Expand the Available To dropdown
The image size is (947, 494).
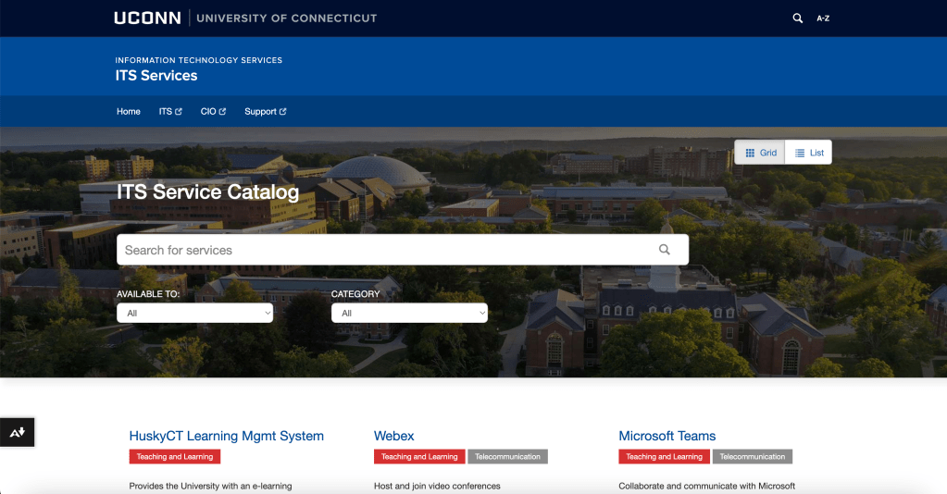coord(194,314)
